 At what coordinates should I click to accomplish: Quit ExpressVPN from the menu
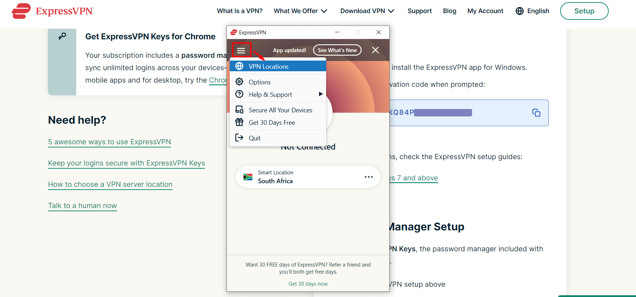(x=255, y=138)
